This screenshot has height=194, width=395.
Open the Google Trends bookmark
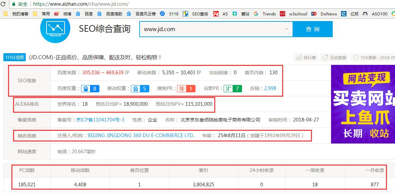[265, 14]
